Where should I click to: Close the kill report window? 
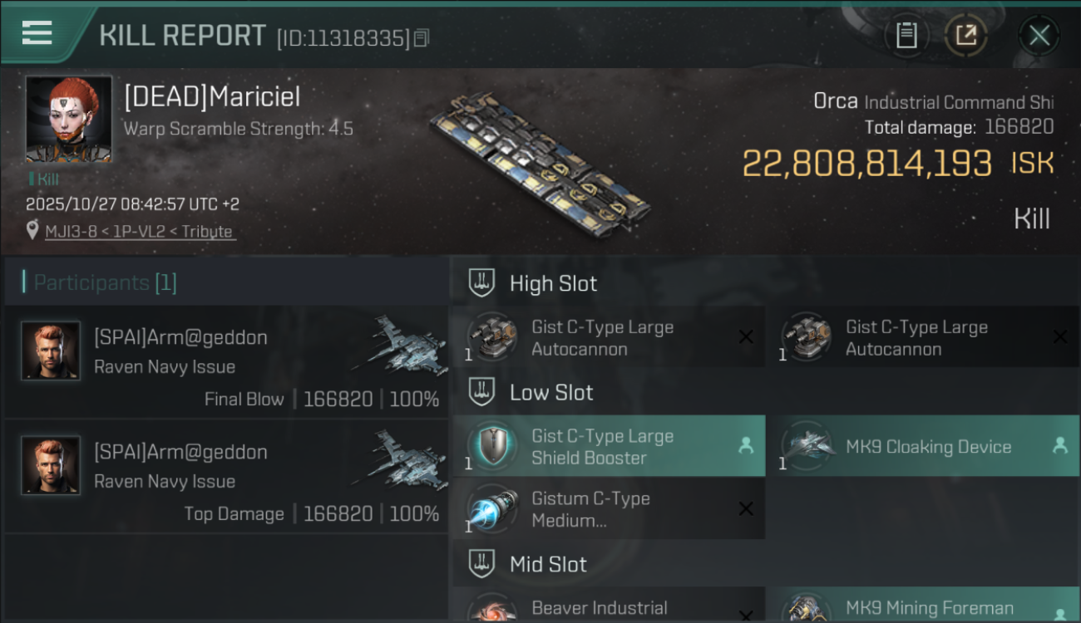tap(1039, 35)
